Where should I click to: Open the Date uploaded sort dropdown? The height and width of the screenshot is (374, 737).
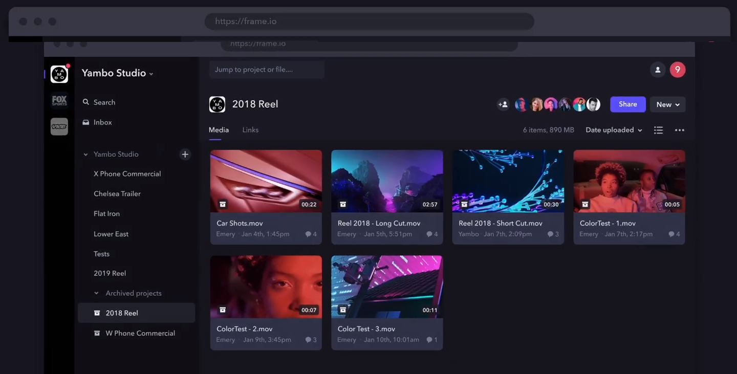tap(613, 129)
